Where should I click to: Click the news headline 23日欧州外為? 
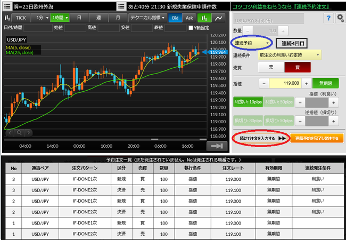[x=34, y=6]
